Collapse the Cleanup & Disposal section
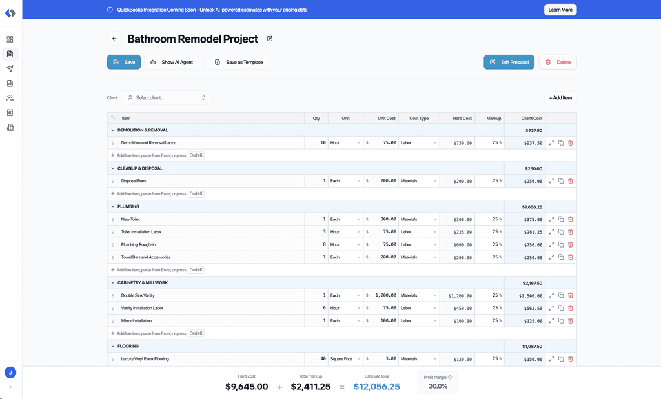Viewport: 661px width, 399px height. 112,168
